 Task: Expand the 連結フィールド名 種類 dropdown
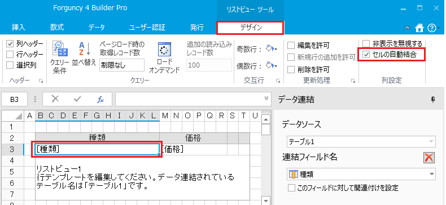point(361,174)
